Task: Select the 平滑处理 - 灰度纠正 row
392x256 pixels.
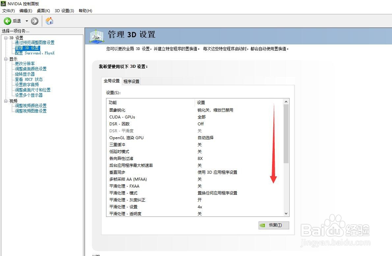Action: coord(195,200)
